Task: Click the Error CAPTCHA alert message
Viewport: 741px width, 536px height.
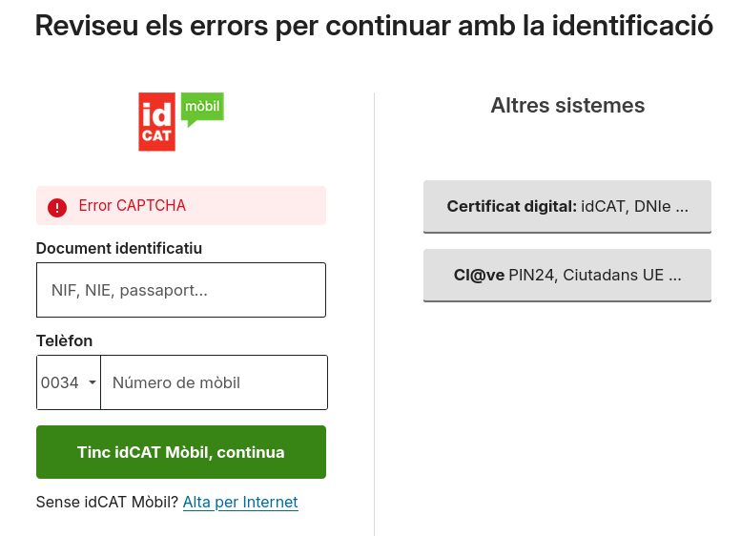Action: pos(133,206)
